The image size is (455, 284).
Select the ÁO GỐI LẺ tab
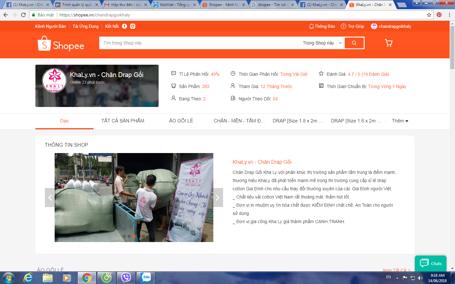tap(181, 121)
